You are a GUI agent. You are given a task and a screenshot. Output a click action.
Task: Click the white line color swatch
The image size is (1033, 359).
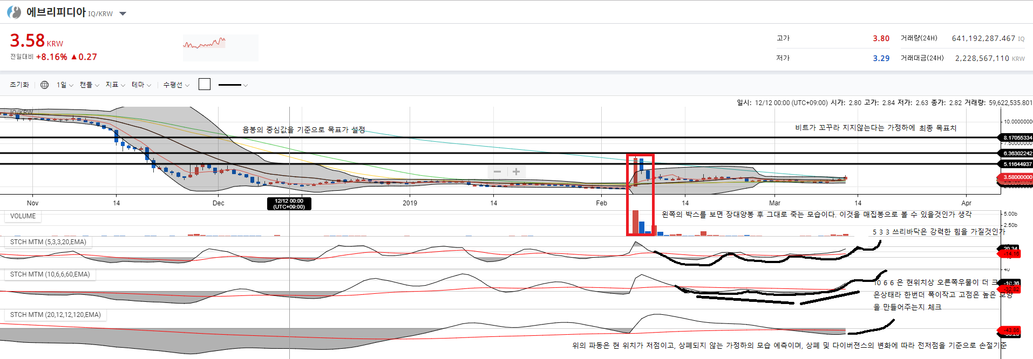[x=205, y=84]
